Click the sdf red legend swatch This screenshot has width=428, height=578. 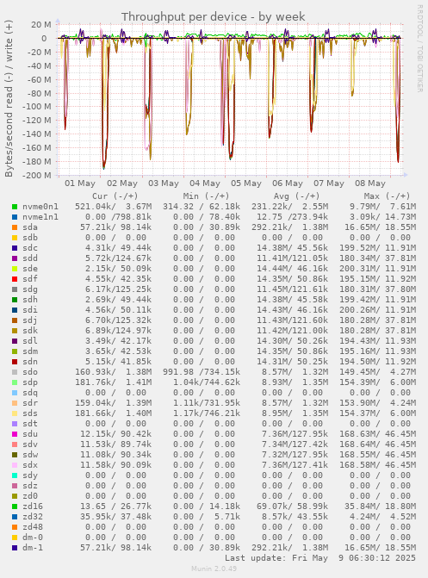15,279
